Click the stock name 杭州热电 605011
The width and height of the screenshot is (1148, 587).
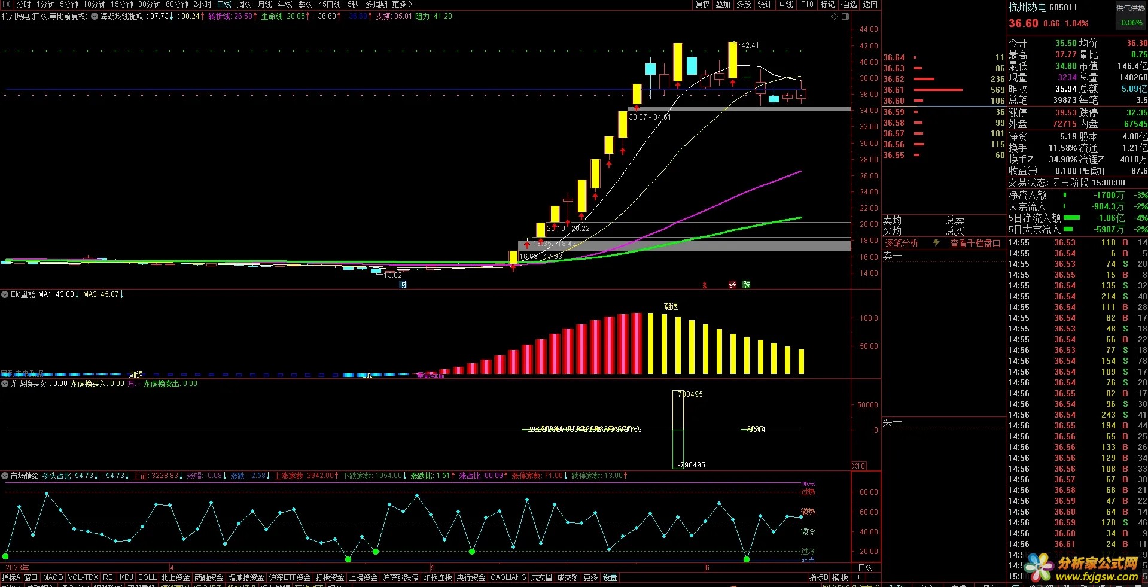click(x=1043, y=7)
